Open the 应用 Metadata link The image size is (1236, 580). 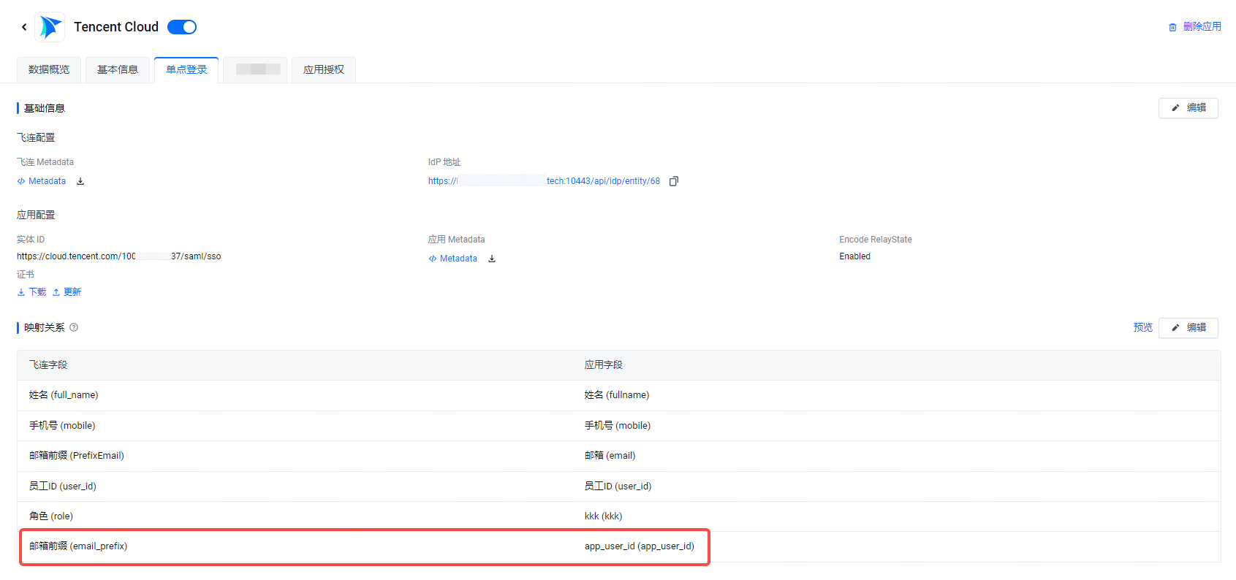[458, 259]
